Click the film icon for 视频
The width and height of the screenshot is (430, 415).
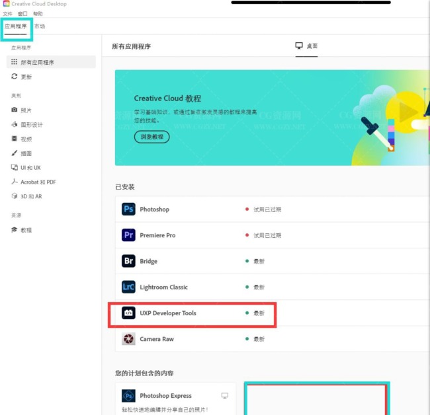[15, 139]
